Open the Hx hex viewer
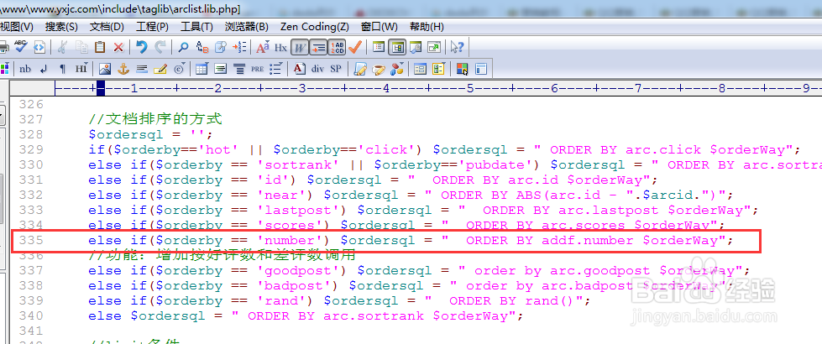The width and height of the screenshot is (822, 344). (281, 47)
